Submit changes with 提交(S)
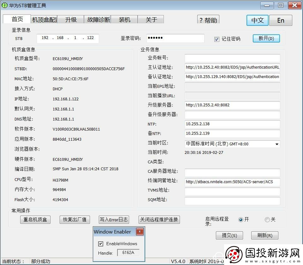 (x=229, y=235)
